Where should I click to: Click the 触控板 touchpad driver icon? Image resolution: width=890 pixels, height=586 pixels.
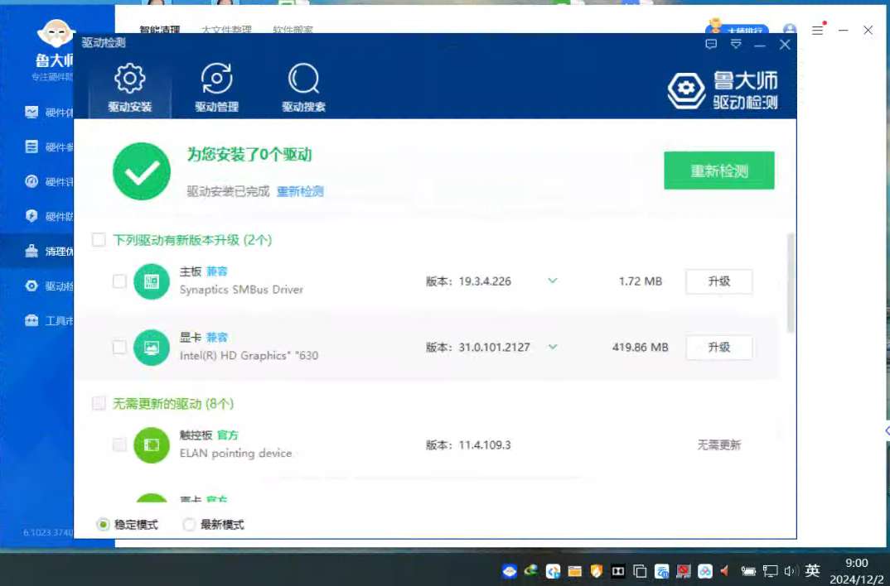pyautogui.click(x=152, y=445)
